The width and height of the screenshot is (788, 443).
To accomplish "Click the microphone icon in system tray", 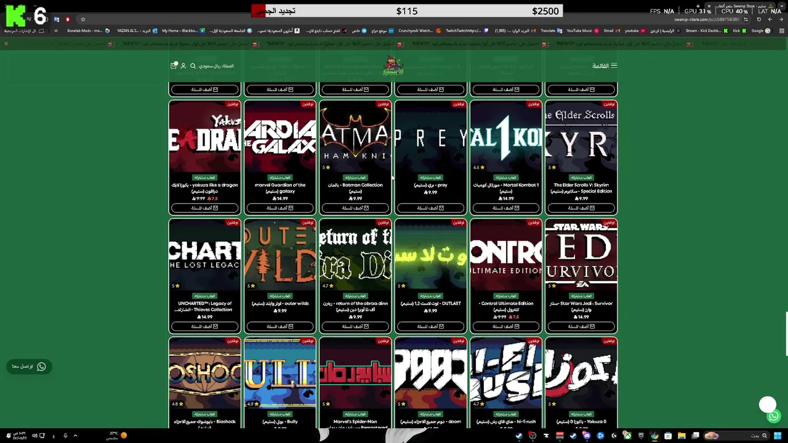I will [x=65, y=436].
